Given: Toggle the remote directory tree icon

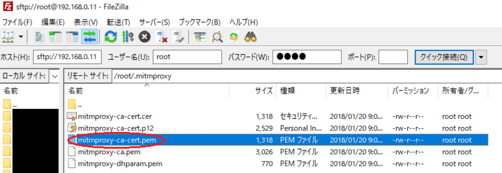Looking at the screenshot, I should click(72, 37).
